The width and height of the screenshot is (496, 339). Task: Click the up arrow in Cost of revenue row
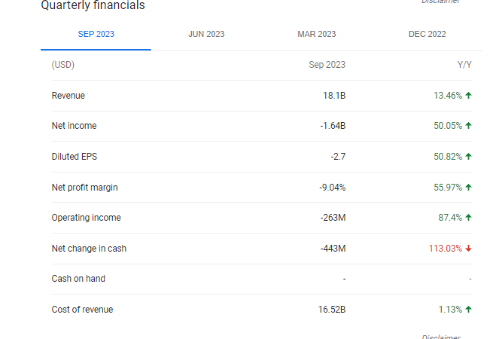pos(468,309)
